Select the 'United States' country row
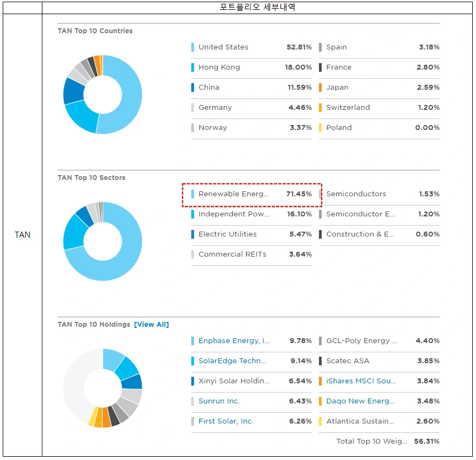Viewport: 476px width, 460px height. tap(252, 47)
